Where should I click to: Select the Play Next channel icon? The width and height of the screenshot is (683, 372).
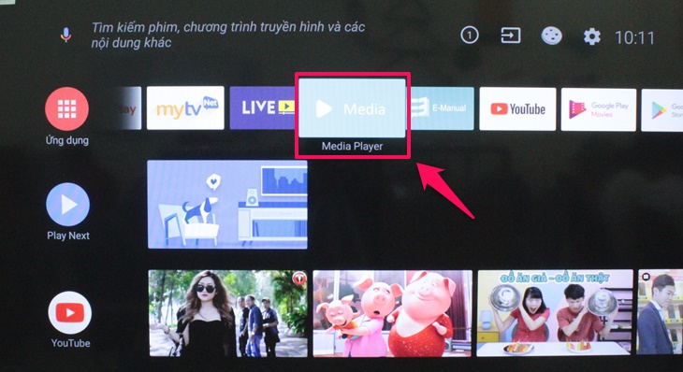click(68, 205)
